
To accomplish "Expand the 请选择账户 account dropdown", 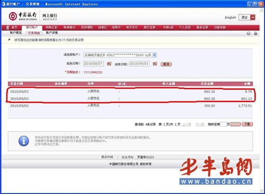I will point(154,55).
